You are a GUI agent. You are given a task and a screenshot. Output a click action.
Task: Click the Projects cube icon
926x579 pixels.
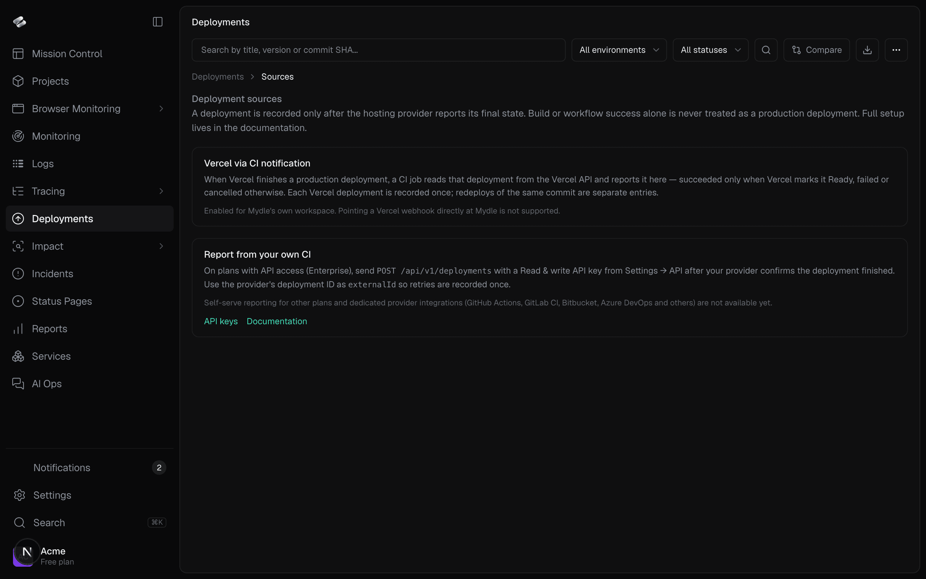tap(18, 81)
